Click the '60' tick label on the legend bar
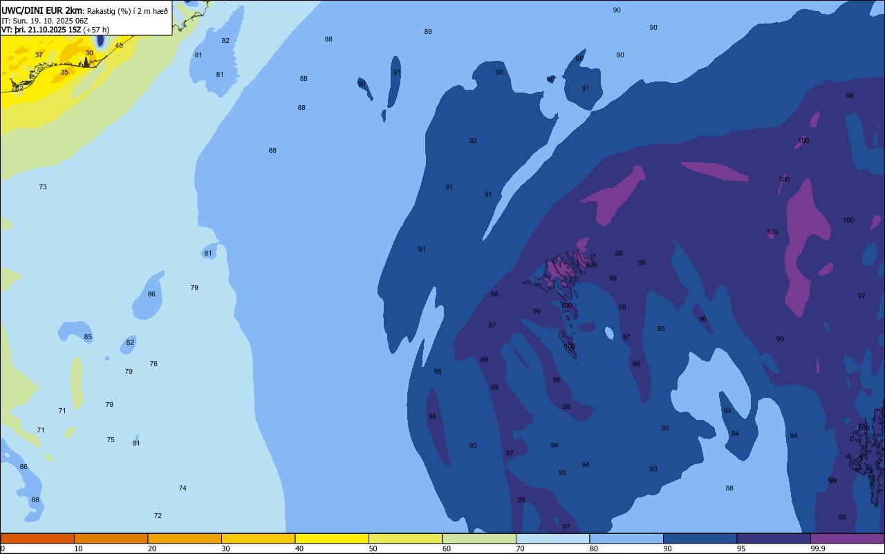The width and height of the screenshot is (885, 554). click(x=447, y=548)
